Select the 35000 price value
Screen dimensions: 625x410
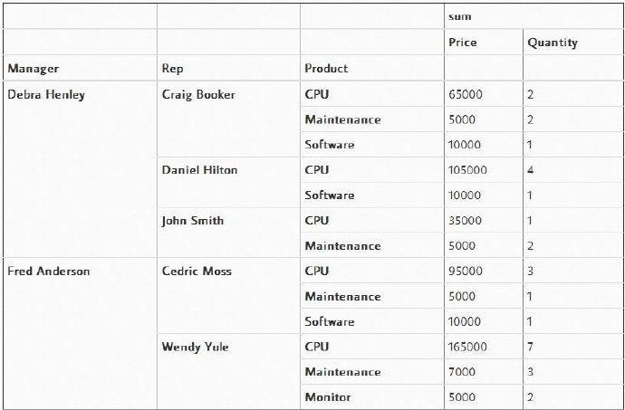tap(465, 220)
